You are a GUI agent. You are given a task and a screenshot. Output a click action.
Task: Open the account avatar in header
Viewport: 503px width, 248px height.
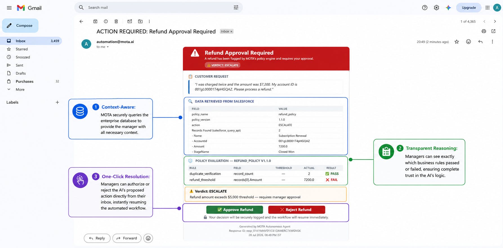(497, 8)
